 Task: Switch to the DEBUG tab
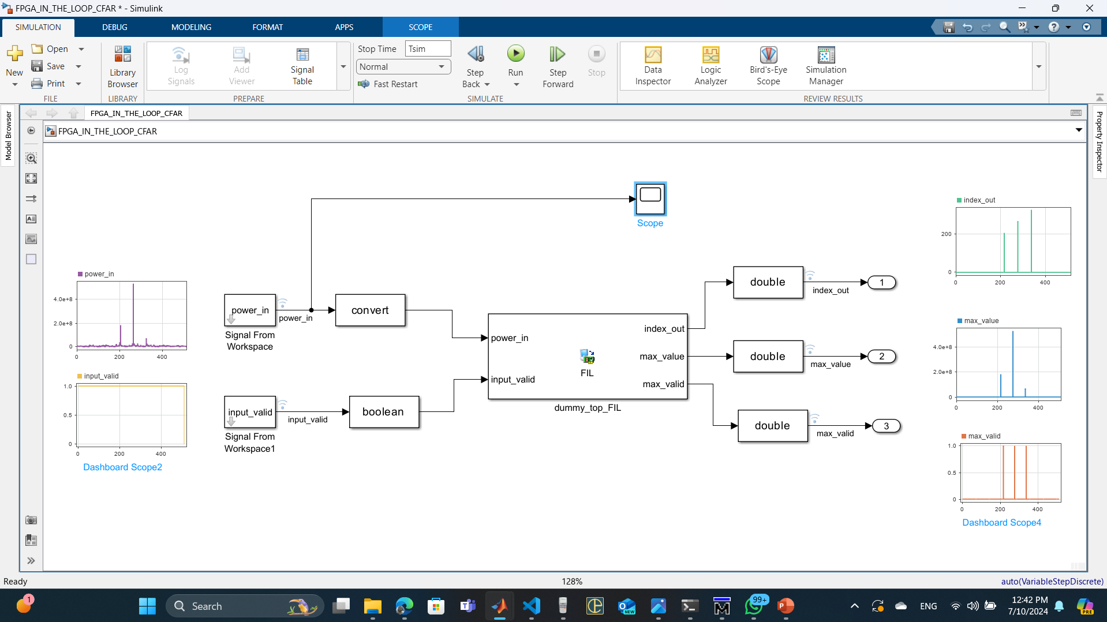(x=114, y=27)
